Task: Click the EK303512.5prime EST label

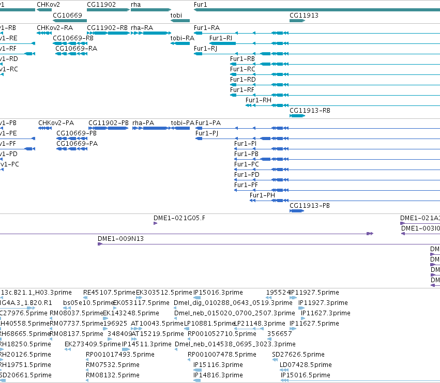Action: [x=164, y=293]
